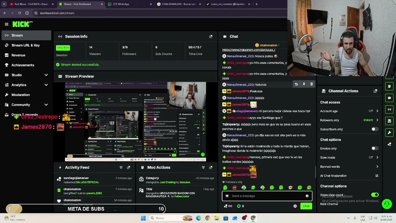Open Revenue page in sidebar
The width and height of the screenshot is (396, 223).
pos(26,55)
